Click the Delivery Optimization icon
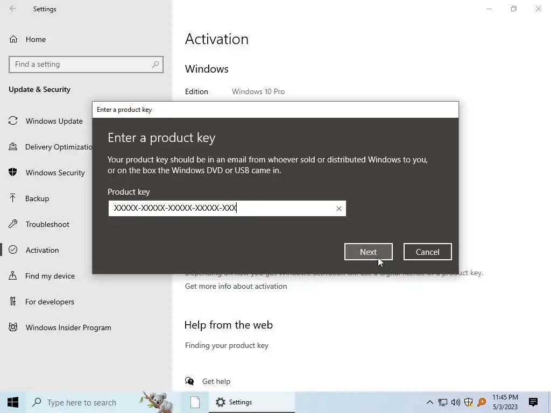551x413 pixels. (x=13, y=146)
